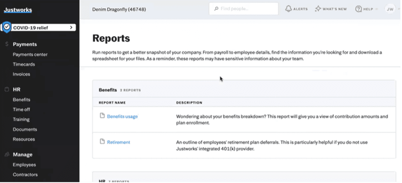Open Employees under Manage
402x183 pixels.
coord(24,165)
